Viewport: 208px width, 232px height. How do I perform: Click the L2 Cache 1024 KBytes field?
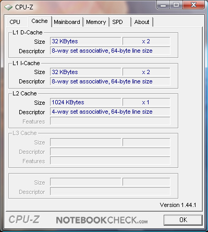tap(85, 102)
